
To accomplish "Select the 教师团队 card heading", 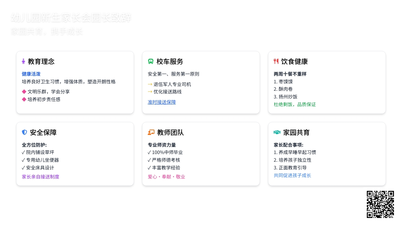I will (171, 133).
